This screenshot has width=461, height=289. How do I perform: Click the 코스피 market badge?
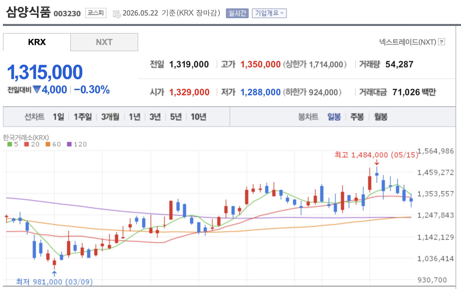click(x=96, y=13)
